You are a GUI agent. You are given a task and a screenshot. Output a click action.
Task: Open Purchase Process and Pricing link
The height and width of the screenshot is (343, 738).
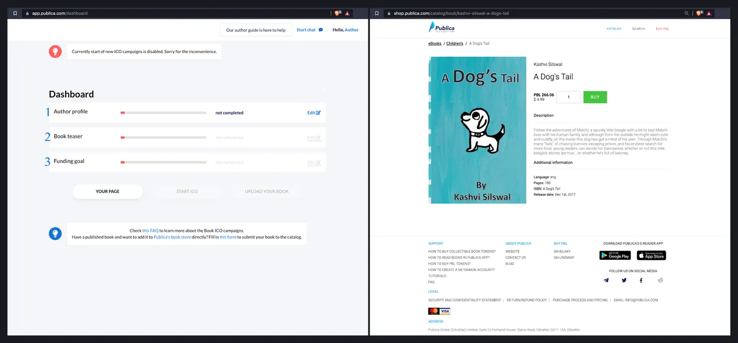(x=580, y=300)
